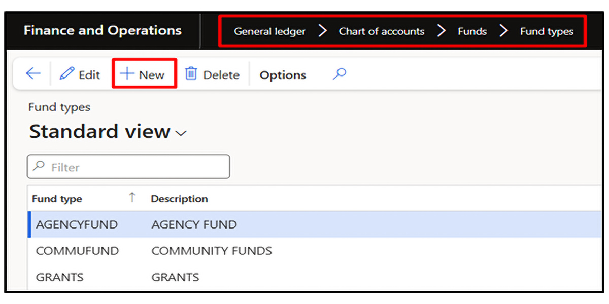Collapse the view selector chevron
609x304 pixels.
click(180, 133)
